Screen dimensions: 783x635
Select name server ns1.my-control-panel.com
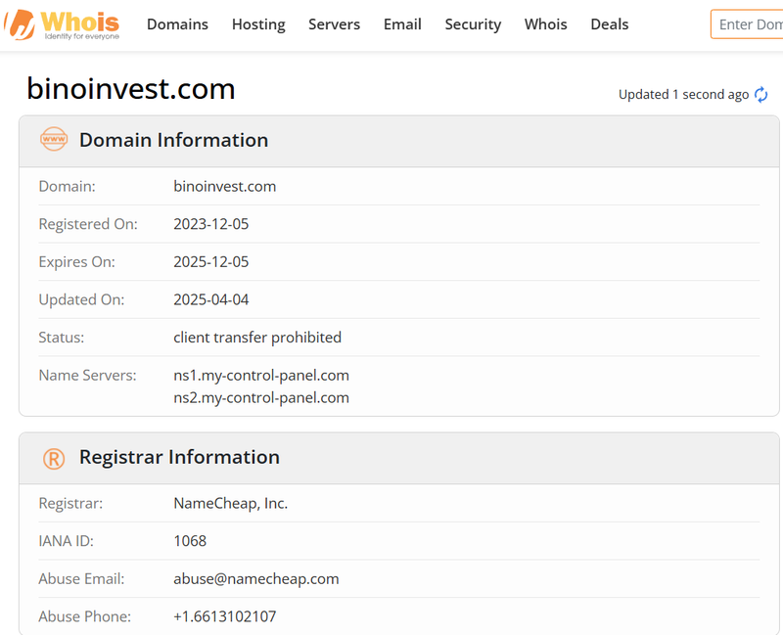click(x=261, y=376)
